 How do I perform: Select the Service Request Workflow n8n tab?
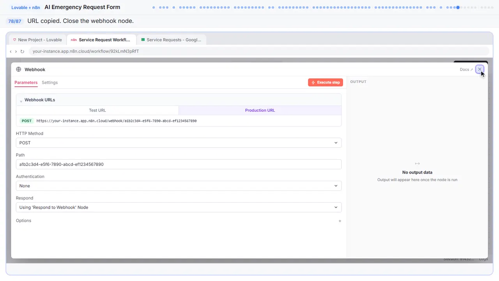pos(101,40)
